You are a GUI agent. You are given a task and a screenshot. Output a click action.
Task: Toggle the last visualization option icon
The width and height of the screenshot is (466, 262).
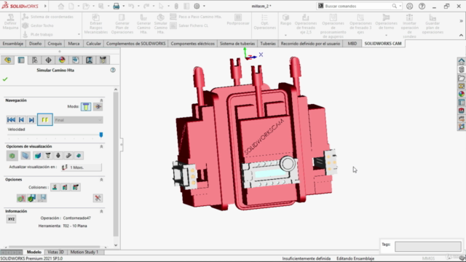coord(79,156)
